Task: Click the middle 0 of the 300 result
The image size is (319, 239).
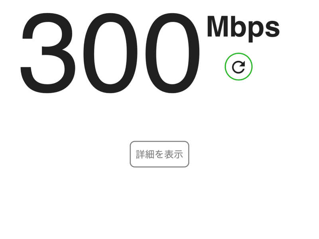Action: click(110, 53)
